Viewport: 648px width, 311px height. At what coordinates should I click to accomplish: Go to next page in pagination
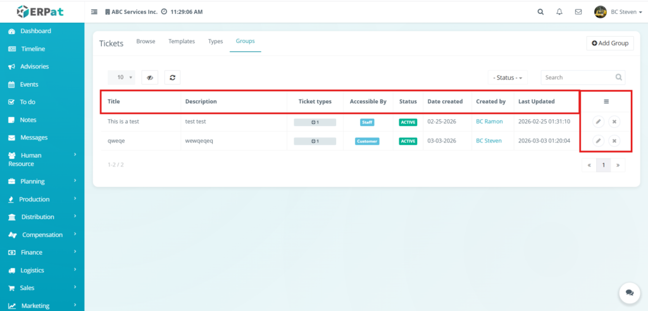(618, 165)
